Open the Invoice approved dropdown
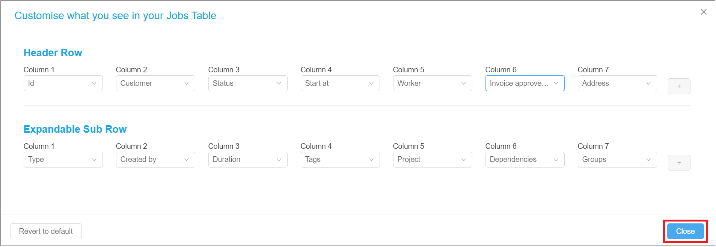Viewport: 716px width, 247px height. click(525, 83)
